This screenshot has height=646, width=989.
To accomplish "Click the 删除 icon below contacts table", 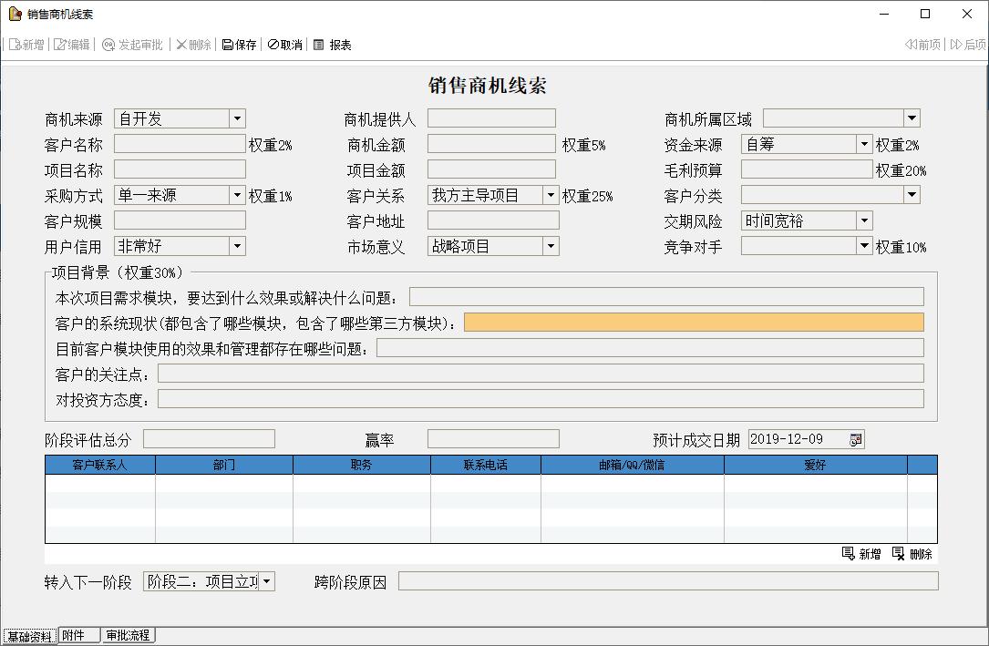I will pyautogui.click(x=899, y=554).
